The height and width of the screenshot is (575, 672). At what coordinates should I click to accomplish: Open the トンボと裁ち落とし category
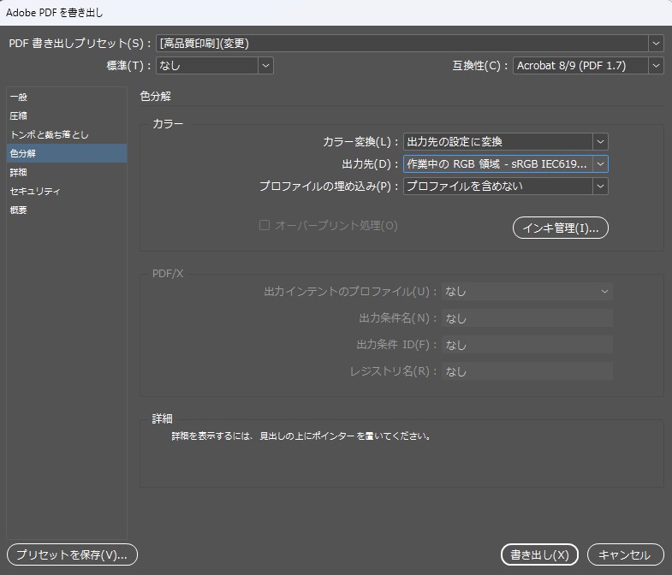[67, 135]
